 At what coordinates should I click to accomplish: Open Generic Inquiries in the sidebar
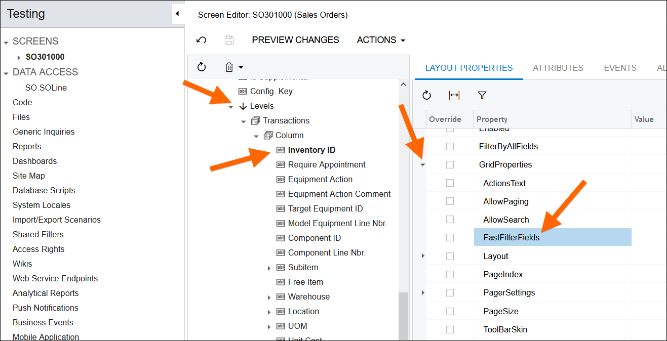pos(44,132)
